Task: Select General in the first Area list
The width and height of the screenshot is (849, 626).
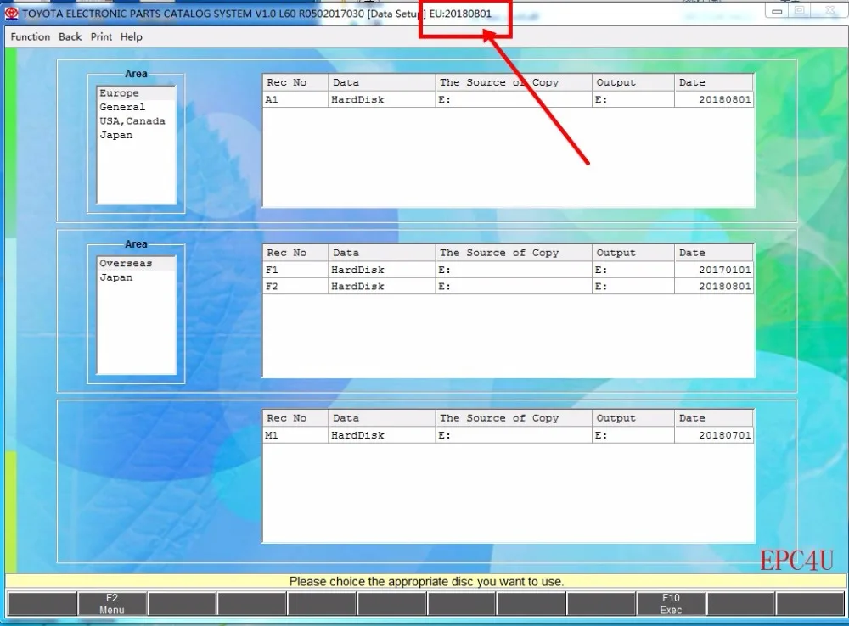Action: tap(136, 107)
